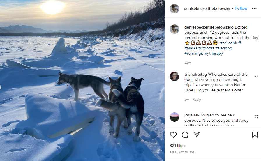Open the caption author's profile avatar
The width and height of the screenshot is (261, 161).
(x=174, y=29)
